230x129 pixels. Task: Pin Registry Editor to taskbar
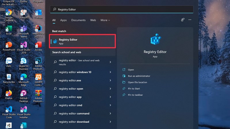133,95
